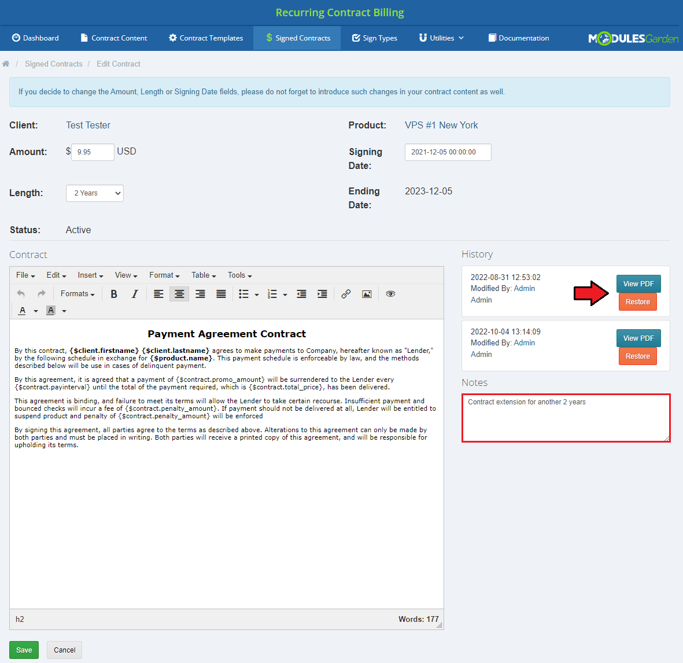This screenshot has height=663, width=683.
Task: Toggle italic formatting in contract editor
Action: [135, 294]
